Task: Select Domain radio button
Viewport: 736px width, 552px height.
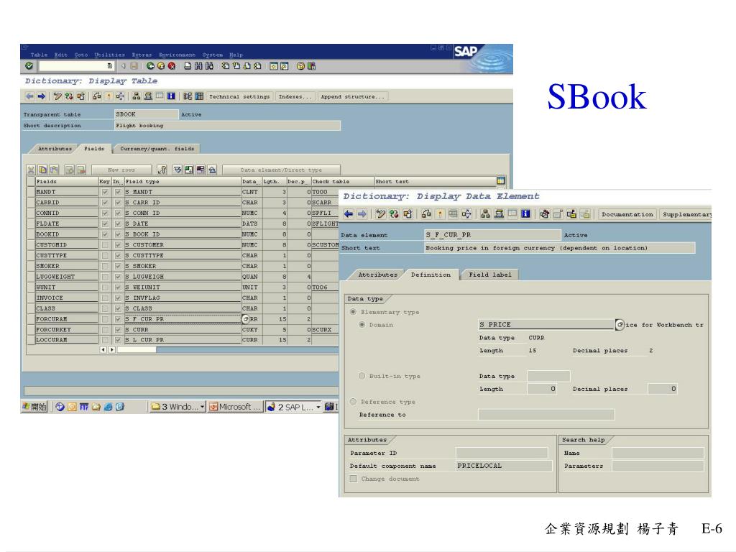Action: pos(362,325)
